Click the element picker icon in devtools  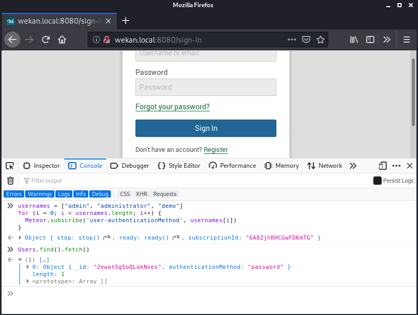10,166
